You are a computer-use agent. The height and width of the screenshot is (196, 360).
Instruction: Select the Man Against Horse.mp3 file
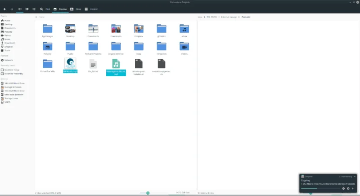(116, 64)
